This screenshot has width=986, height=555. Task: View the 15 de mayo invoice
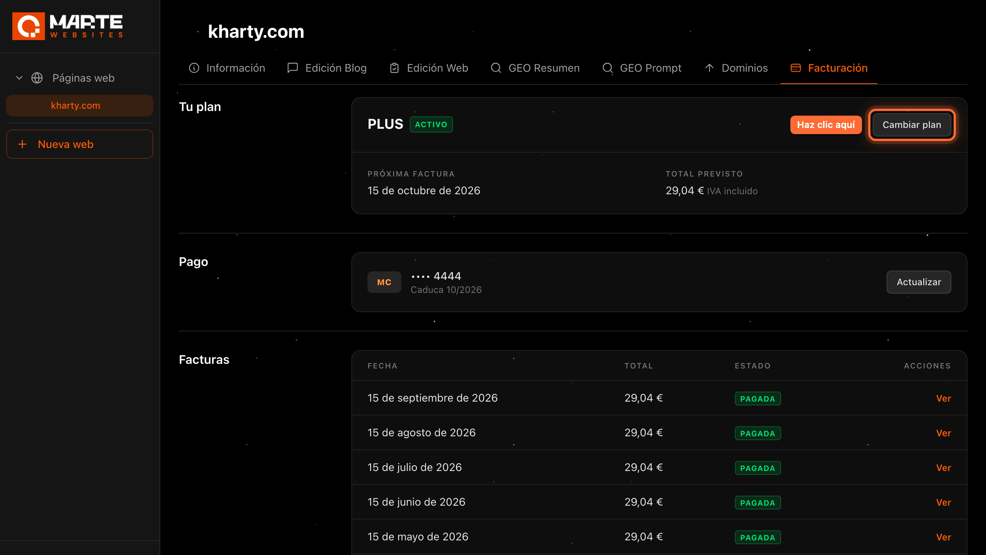(x=944, y=537)
